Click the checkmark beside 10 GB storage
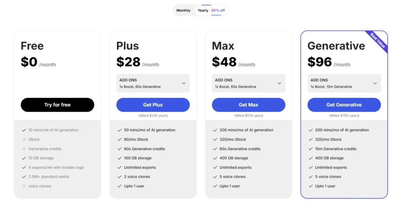402x203 pixels. [24, 158]
